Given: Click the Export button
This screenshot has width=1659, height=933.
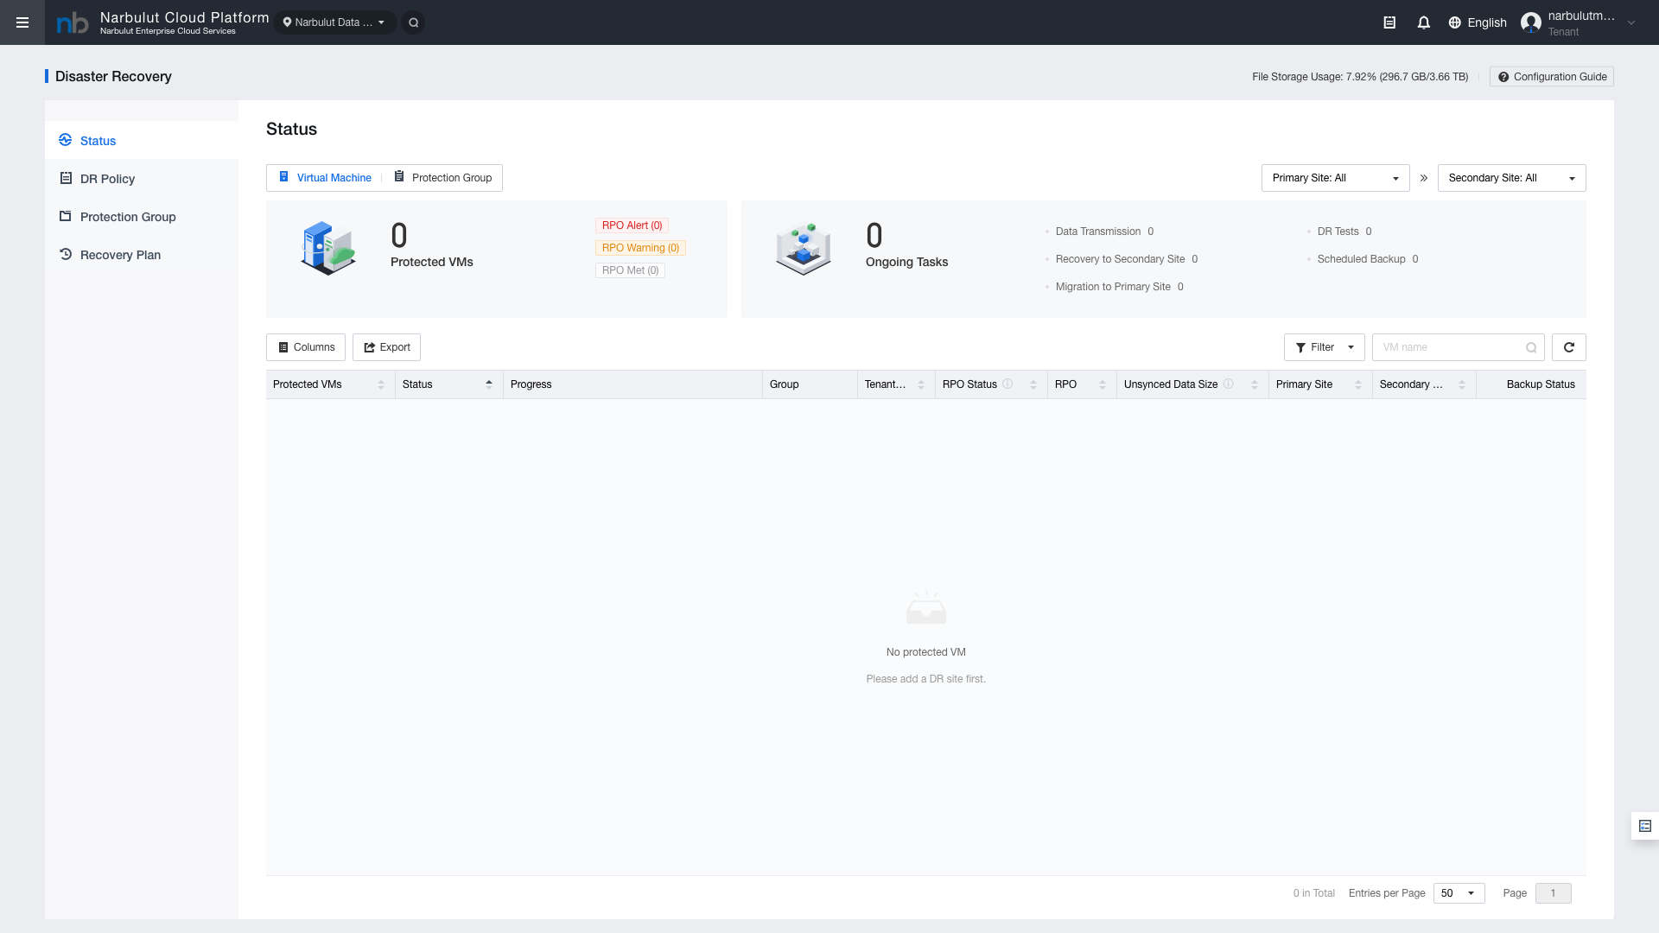Looking at the screenshot, I should (x=386, y=347).
